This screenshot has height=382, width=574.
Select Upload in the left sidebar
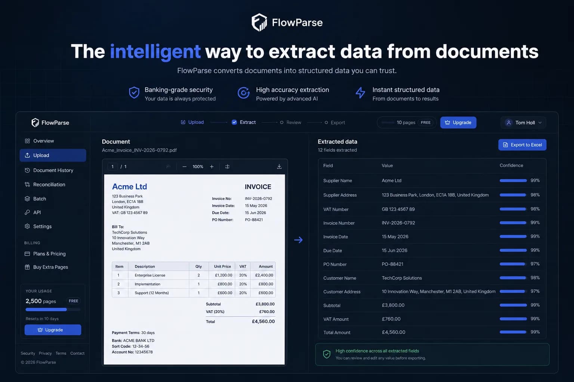point(53,155)
